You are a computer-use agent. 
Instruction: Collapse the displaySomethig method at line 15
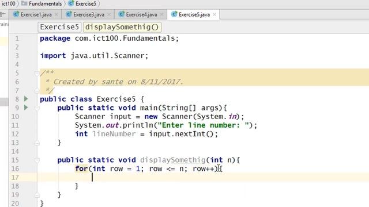pyautogui.click(x=37, y=160)
